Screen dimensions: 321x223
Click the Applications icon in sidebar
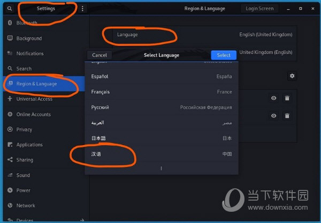(x=10, y=145)
